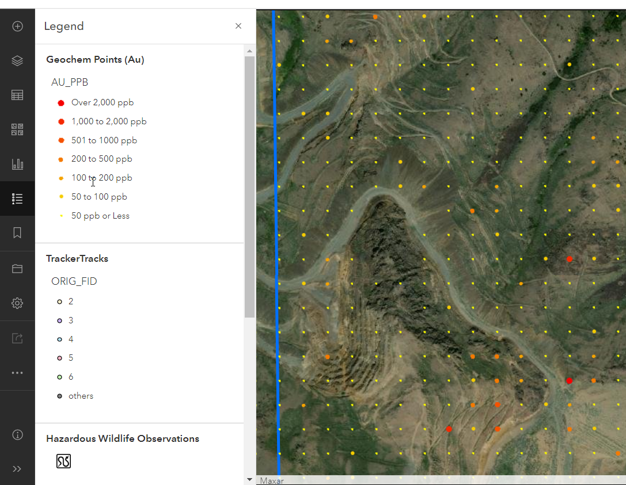Open the Layers panel
This screenshot has width=626, height=485.
[17, 60]
